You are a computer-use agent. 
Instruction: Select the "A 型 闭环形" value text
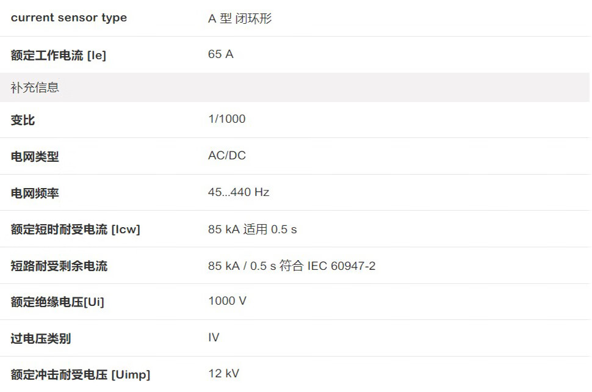pyautogui.click(x=239, y=18)
